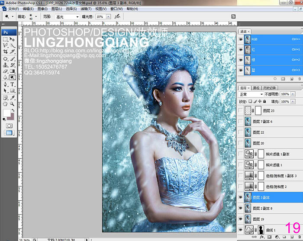The width and height of the screenshot is (303, 241).
Task: Select the History Brush tool
Action: (x=12, y=65)
